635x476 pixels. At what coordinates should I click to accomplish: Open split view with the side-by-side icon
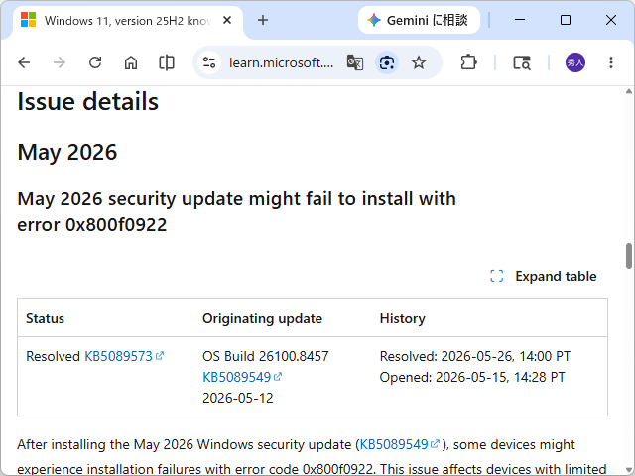[x=166, y=62]
